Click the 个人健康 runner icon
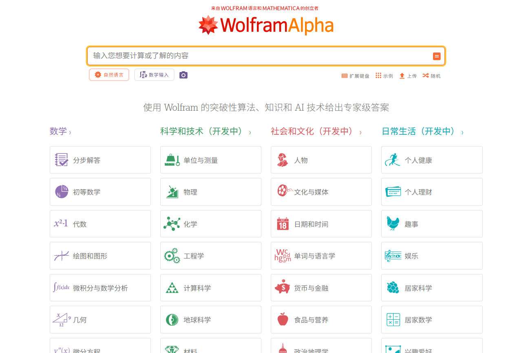The width and height of the screenshot is (515, 353). pyautogui.click(x=393, y=160)
